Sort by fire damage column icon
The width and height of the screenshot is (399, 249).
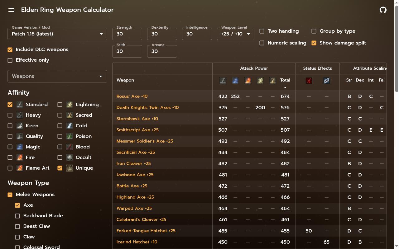(248, 81)
